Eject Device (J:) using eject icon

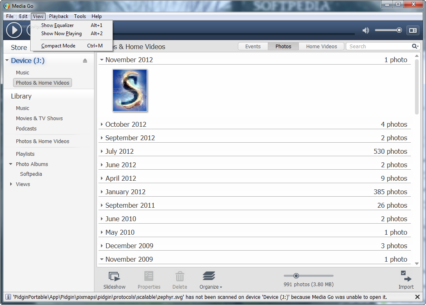85,61
